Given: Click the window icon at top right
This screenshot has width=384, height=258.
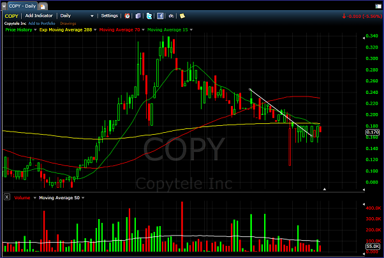Looking at the screenshot, I should point(378,6).
